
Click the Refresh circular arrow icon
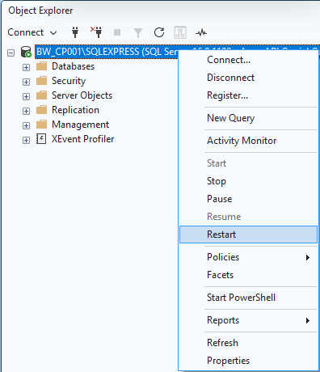159,32
